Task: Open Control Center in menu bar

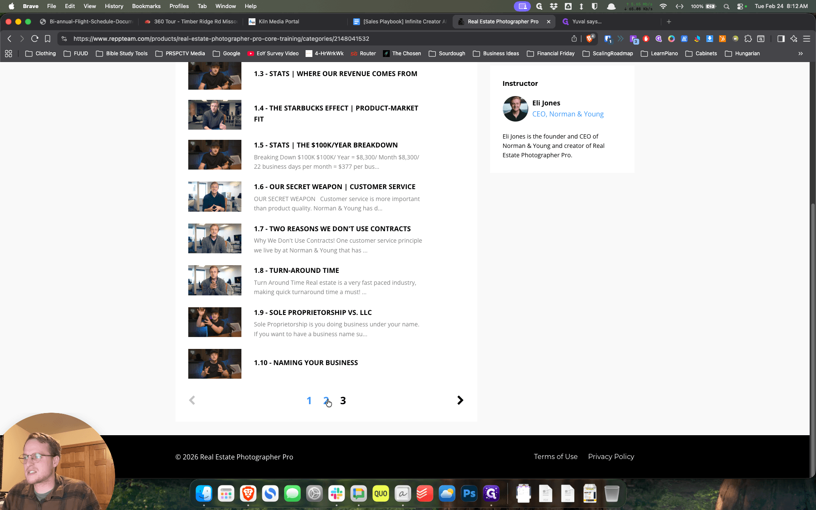Action: 740,6
